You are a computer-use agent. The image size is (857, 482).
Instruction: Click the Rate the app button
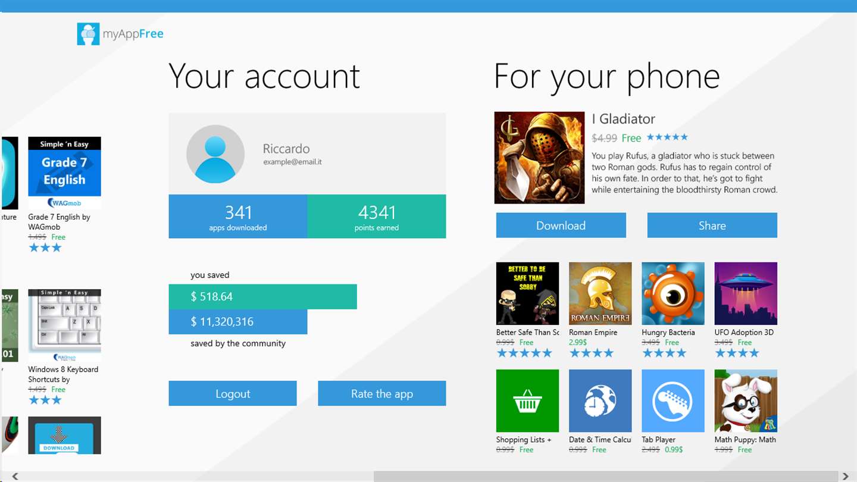[x=382, y=393]
